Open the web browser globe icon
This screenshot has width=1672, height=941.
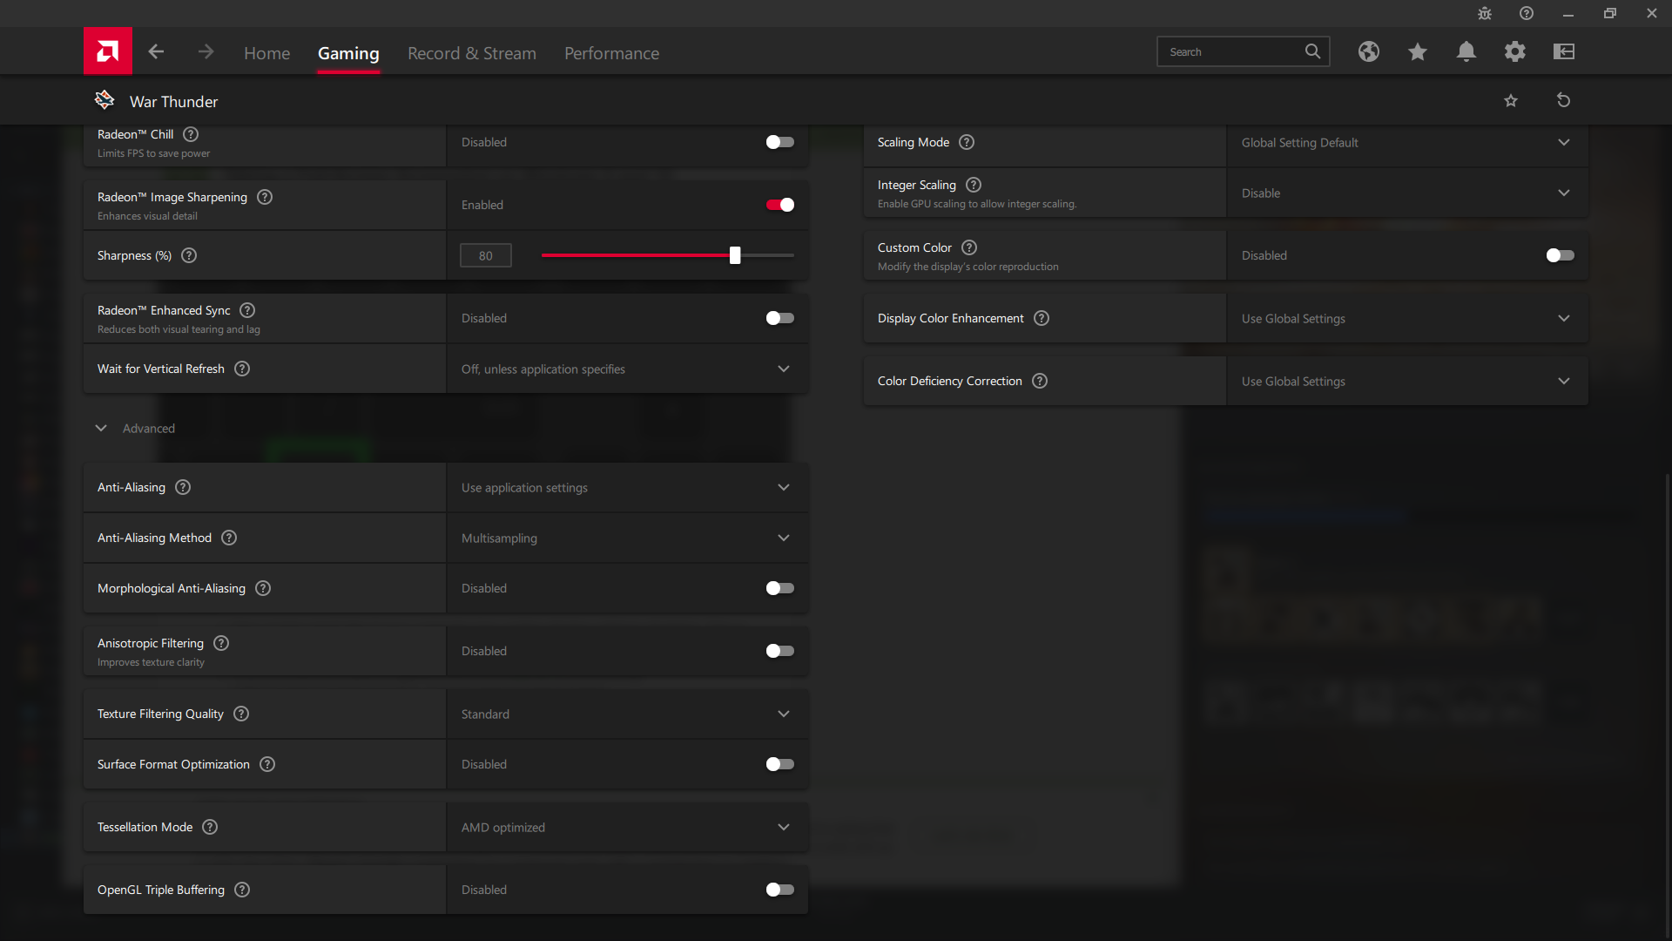pyautogui.click(x=1369, y=51)
